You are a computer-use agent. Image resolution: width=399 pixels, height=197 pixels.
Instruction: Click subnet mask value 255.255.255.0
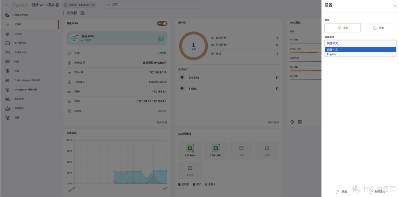(158, 82)
